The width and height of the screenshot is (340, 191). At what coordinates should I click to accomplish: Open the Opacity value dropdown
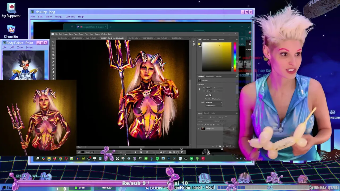[223, 121]
